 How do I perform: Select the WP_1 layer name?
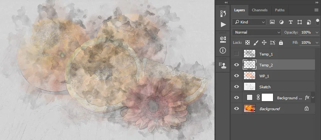pos(264,76)
